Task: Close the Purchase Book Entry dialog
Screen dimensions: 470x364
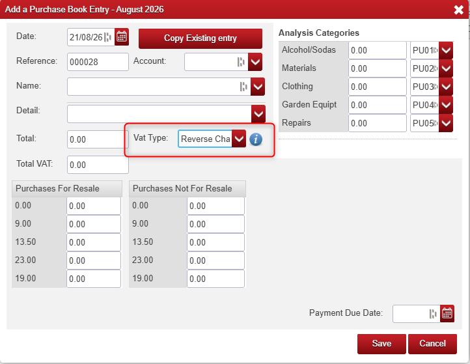Action: tap(459, 10)
